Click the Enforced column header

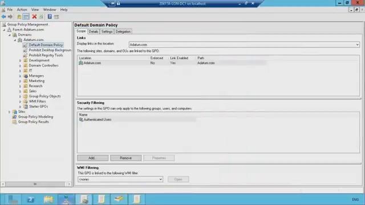point(157,58)
